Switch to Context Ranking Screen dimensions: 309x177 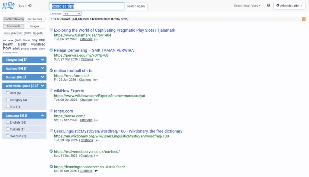[x=14, y=19]
